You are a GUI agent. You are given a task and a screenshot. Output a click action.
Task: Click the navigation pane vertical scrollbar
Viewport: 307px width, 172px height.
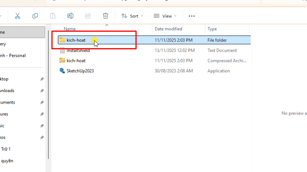click(x=48, y=96)
